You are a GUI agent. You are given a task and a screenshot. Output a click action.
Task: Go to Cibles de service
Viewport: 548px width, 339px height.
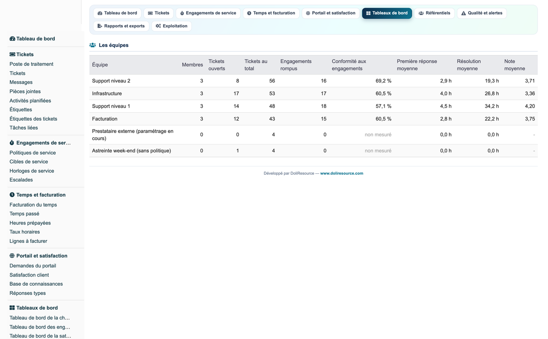coord(29,162)
